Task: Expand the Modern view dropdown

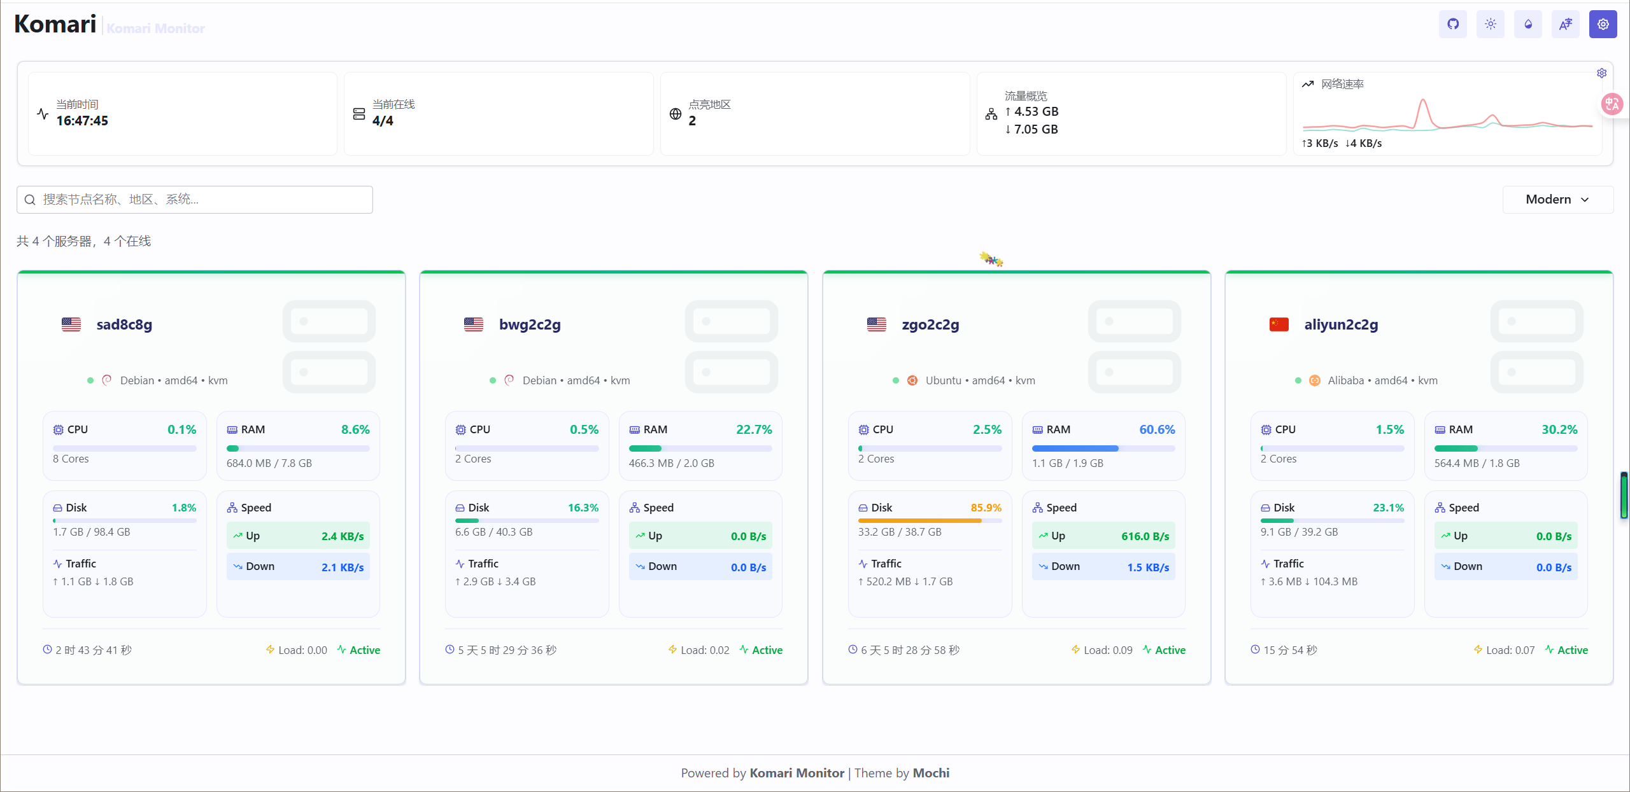Action: tap(1557, 199)
